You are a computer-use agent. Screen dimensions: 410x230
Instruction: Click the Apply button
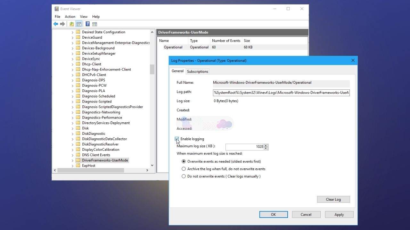coord(339,215)
